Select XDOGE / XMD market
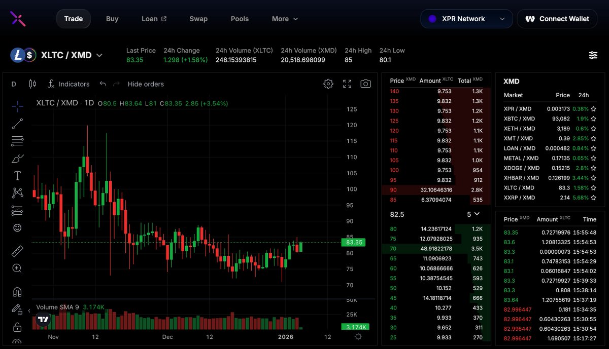Screen dimensions: 609x349 [x=550, y=168]
